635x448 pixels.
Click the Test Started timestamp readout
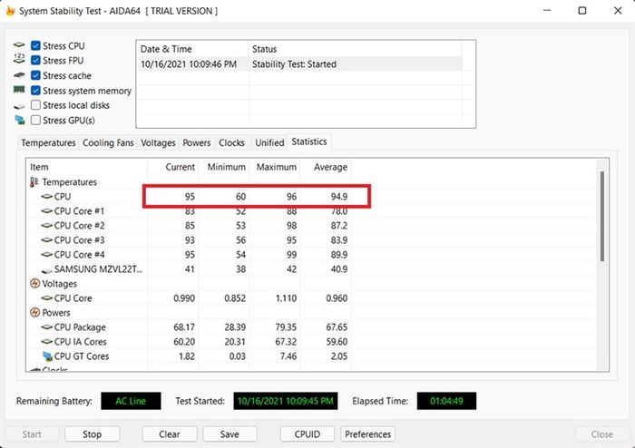click(x=286, y=401)
